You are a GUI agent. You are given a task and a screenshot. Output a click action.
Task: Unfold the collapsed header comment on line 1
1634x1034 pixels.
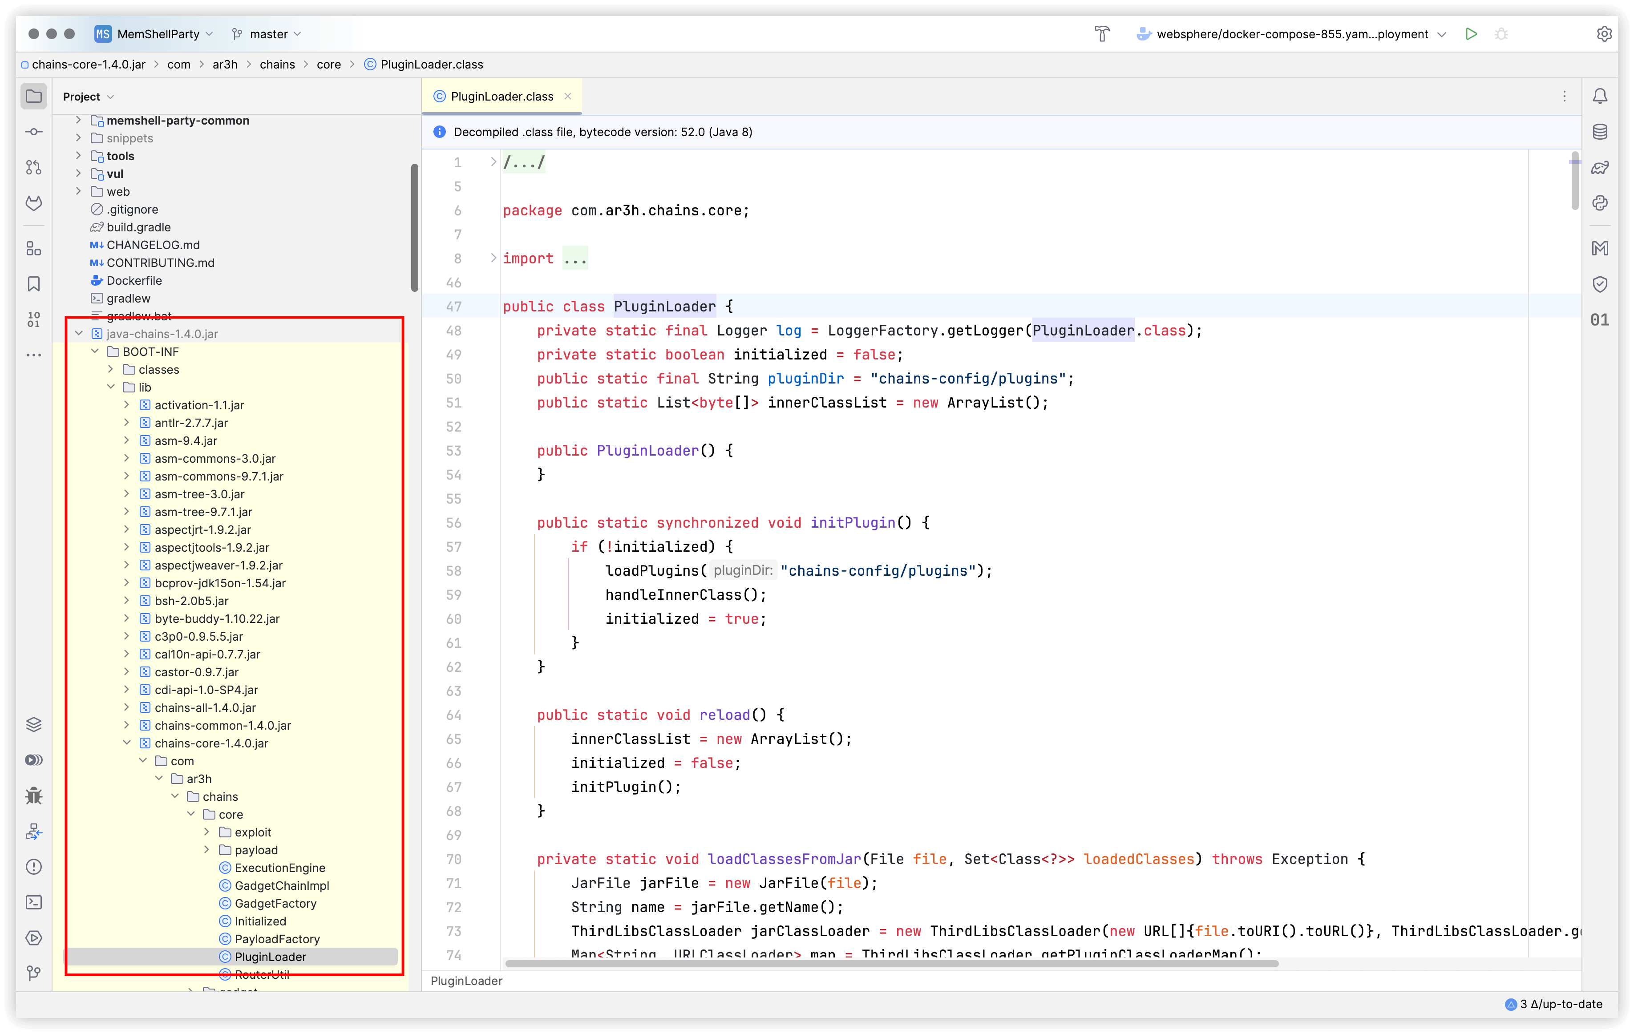[493, 162]
